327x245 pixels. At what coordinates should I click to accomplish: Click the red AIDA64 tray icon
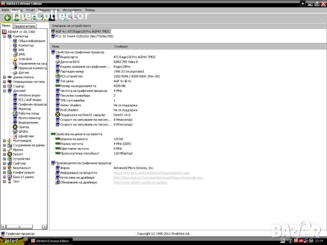coord(296,241)
